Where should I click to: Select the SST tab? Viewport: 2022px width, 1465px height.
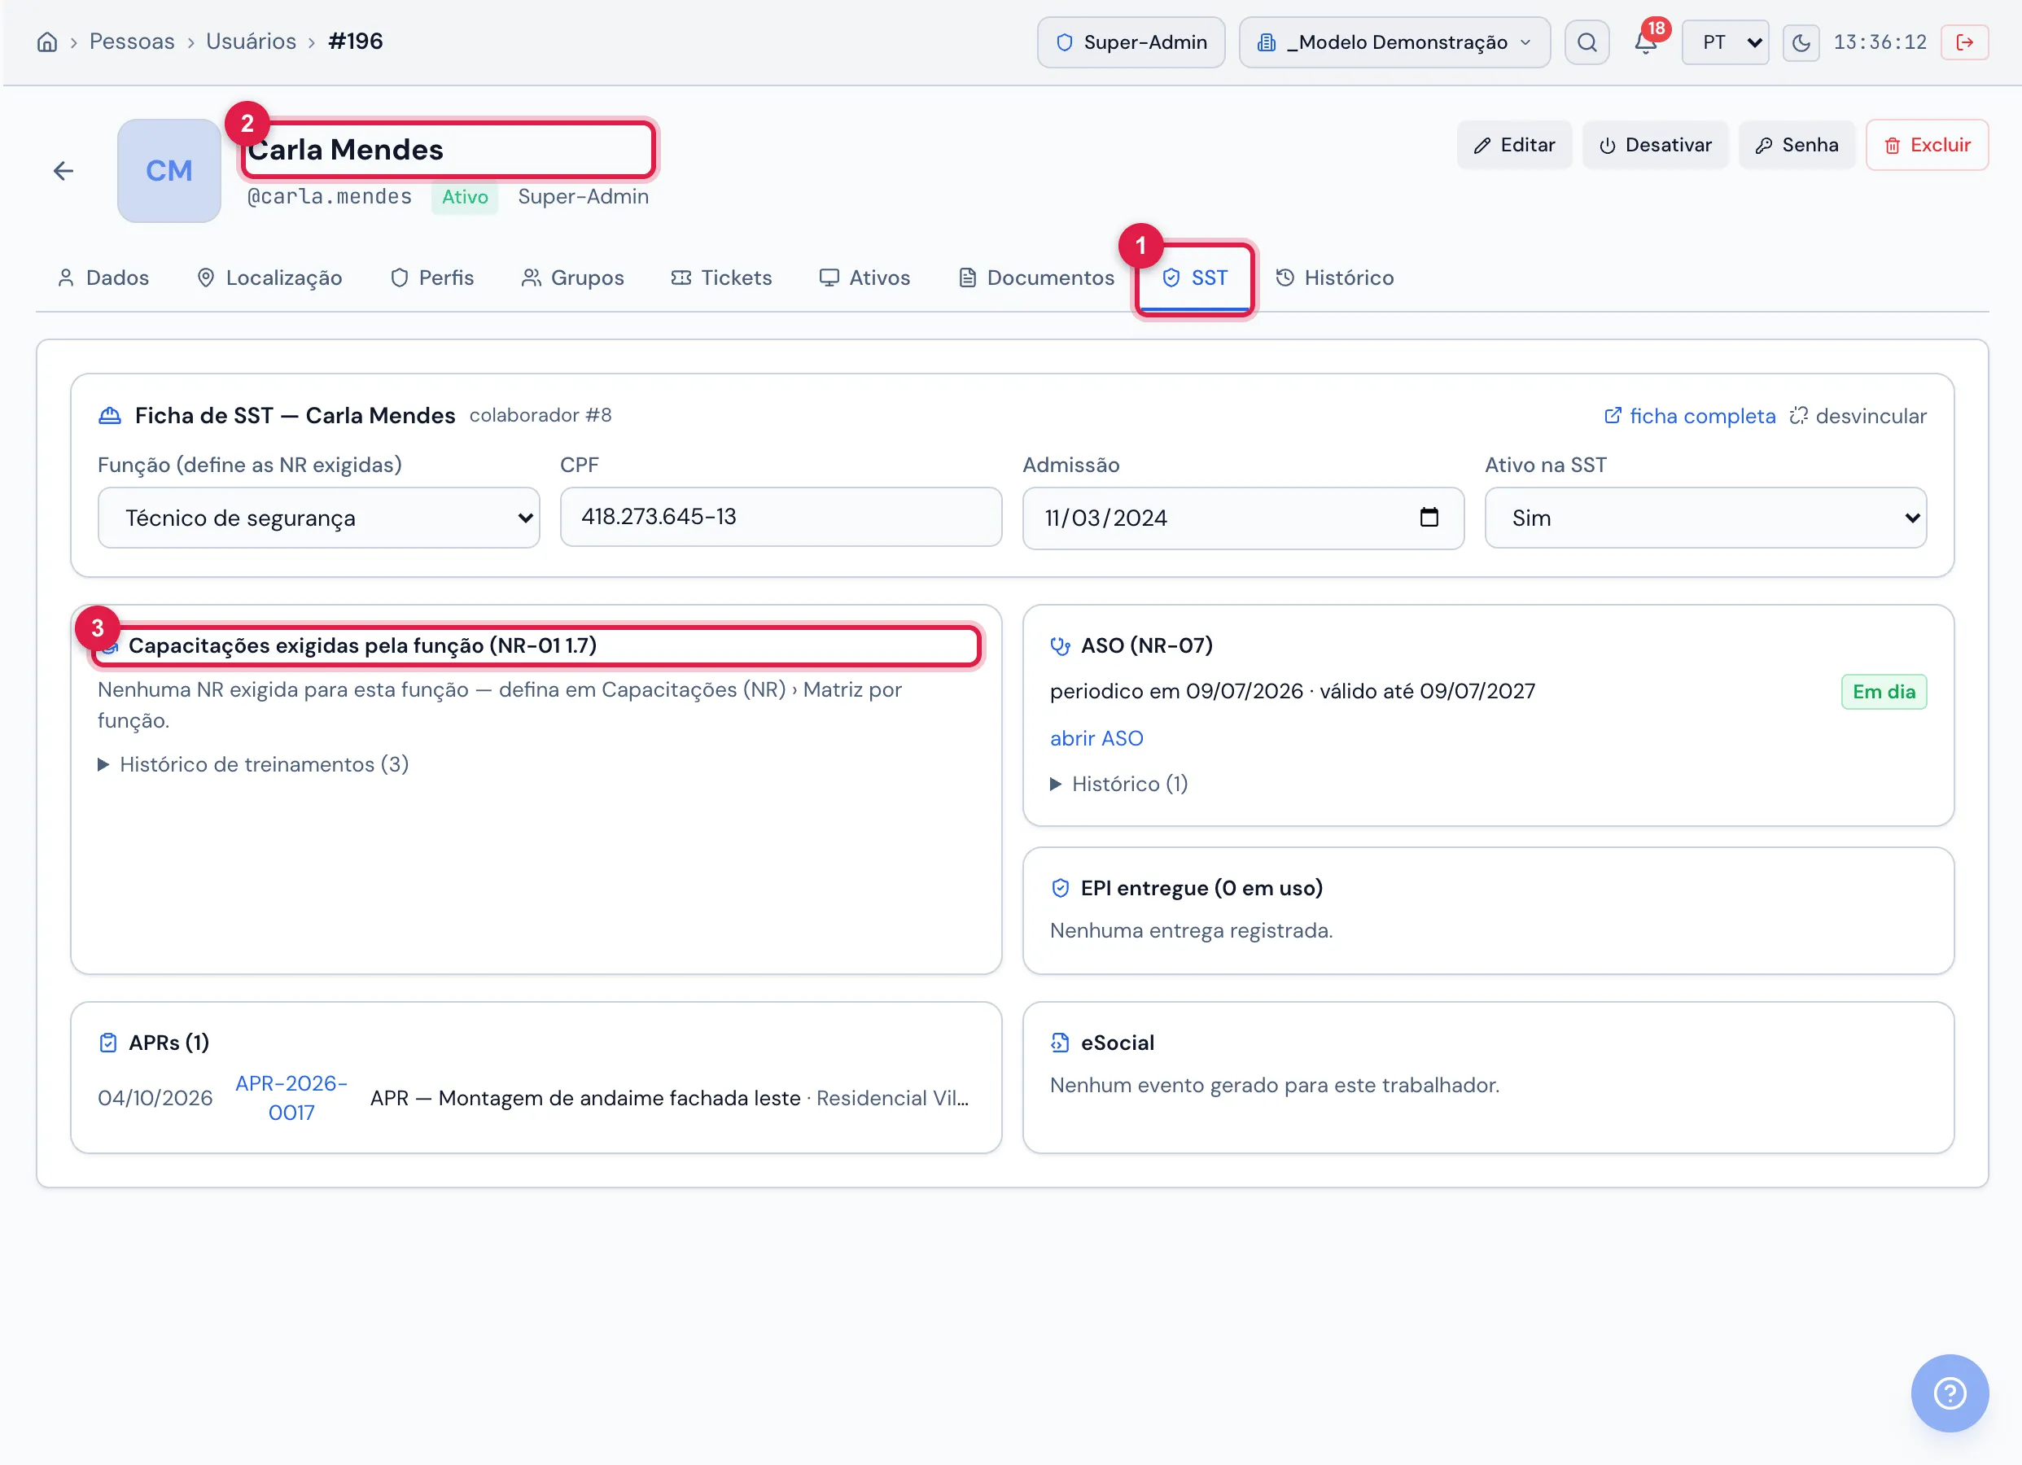click(x=1195, y=278)
